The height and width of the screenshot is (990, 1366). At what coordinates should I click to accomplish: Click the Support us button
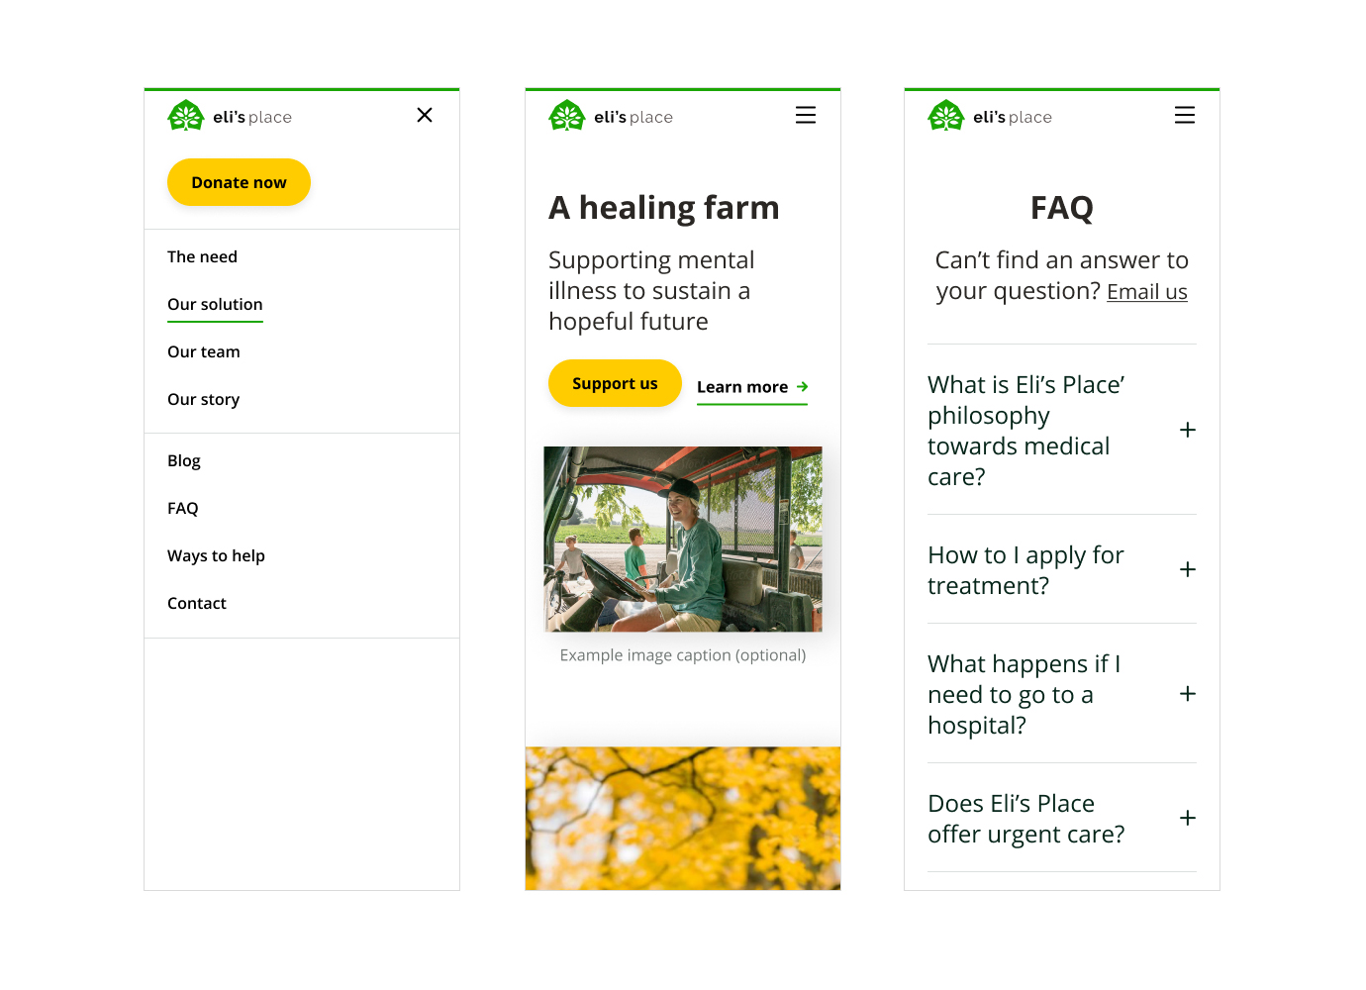click(615, 383)
